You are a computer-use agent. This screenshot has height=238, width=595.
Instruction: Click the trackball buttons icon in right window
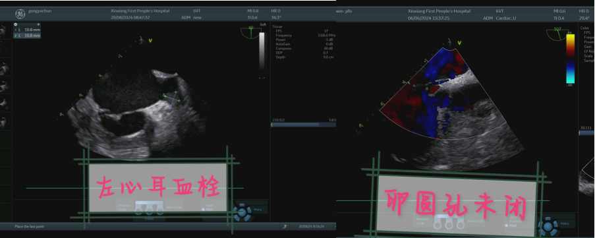[448, 222]
